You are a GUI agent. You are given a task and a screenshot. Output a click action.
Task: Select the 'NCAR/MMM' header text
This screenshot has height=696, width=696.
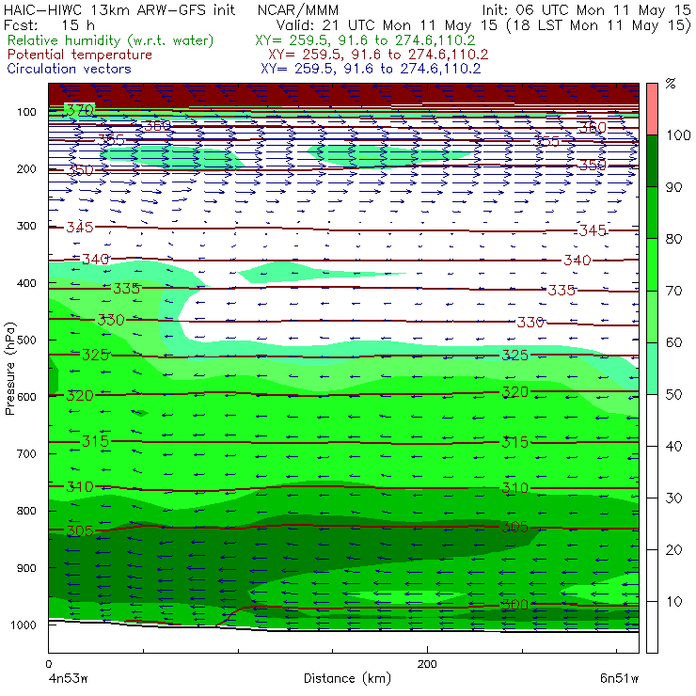click(x=298, y=9)
